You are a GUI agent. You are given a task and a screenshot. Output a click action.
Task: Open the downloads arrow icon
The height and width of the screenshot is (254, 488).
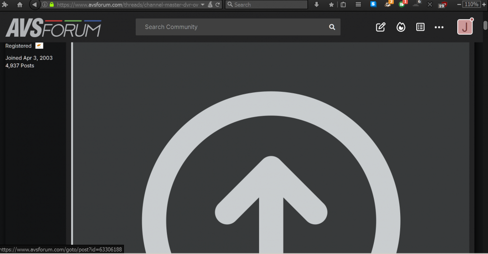[x=317, y=4]
